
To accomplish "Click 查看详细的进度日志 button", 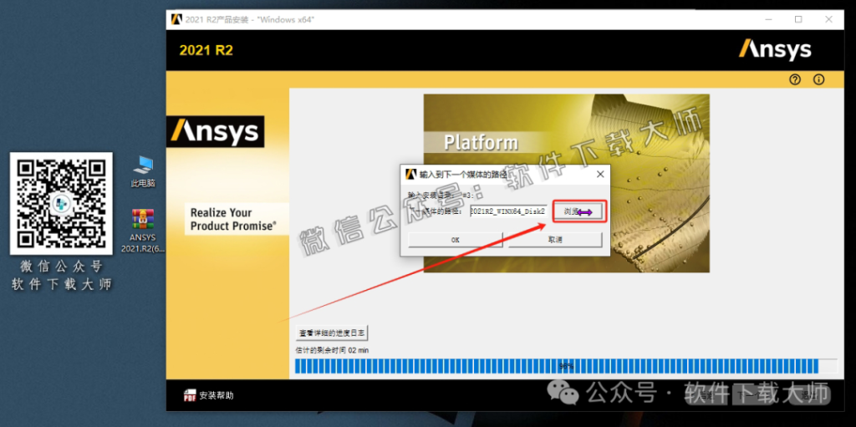I will coord(332,332).
